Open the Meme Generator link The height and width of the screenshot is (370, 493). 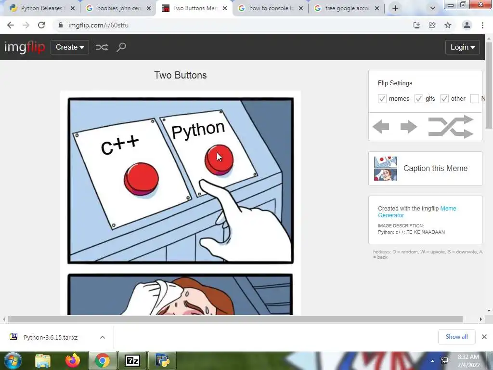417,212
